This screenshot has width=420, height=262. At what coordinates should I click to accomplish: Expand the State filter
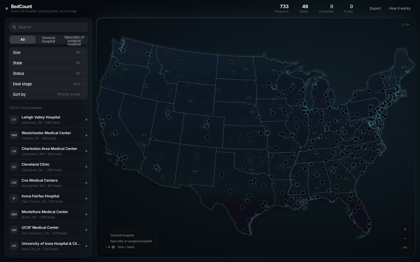coord(48,63)
